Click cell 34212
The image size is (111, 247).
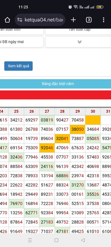click(16, 120)
